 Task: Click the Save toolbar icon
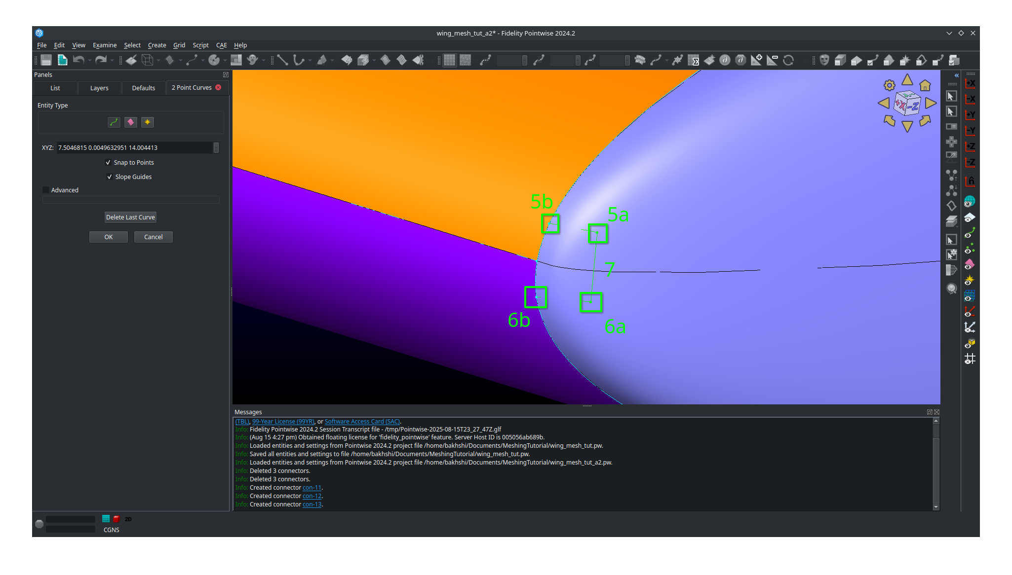tap(45, 60)
